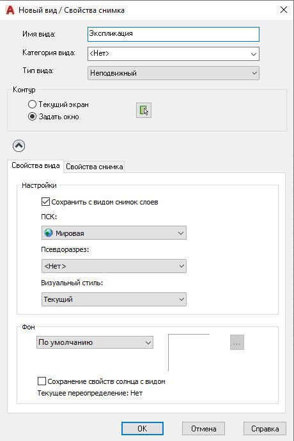This screenshot has width=294, height=441.
Task: Open the Тип вида Неподвижный dropdown
Action: point(173,73)
